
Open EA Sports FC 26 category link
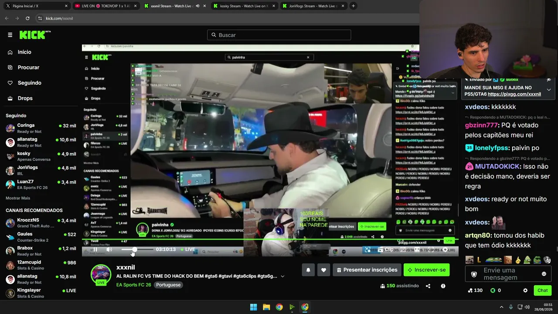133,285
